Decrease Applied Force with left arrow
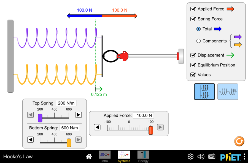This screenshot has width=248, height=163. click(x=97, y=127)
